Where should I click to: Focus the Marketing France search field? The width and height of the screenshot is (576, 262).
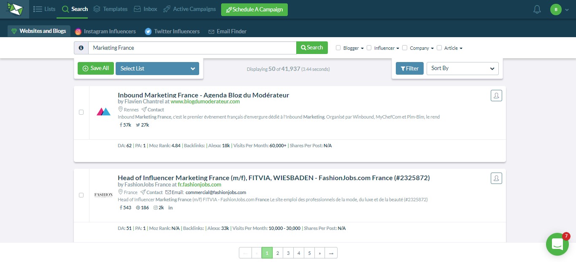point(192,48)
